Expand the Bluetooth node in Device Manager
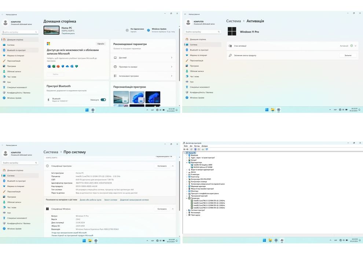363x257 pixels. pyautogui.click(x=187, y=155)
